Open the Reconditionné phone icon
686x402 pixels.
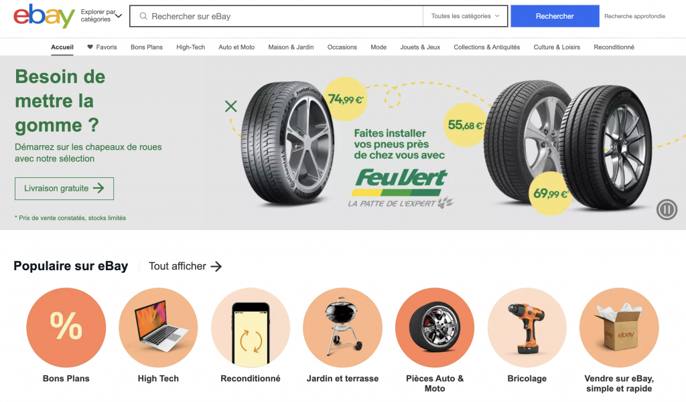(x=251, y=327)
